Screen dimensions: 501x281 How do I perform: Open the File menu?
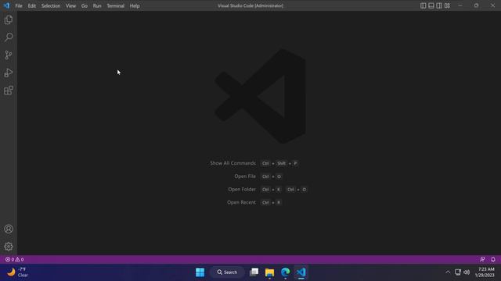pyautogui.click(x=19, y=5)
